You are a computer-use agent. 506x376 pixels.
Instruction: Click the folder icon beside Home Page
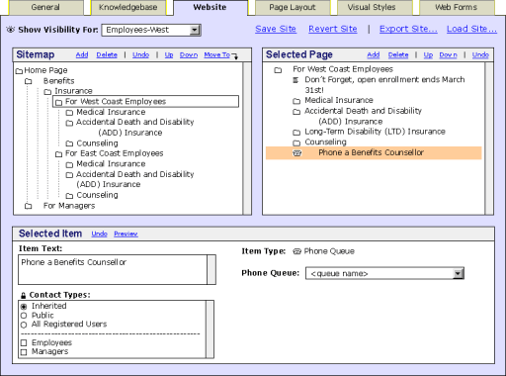19,71
